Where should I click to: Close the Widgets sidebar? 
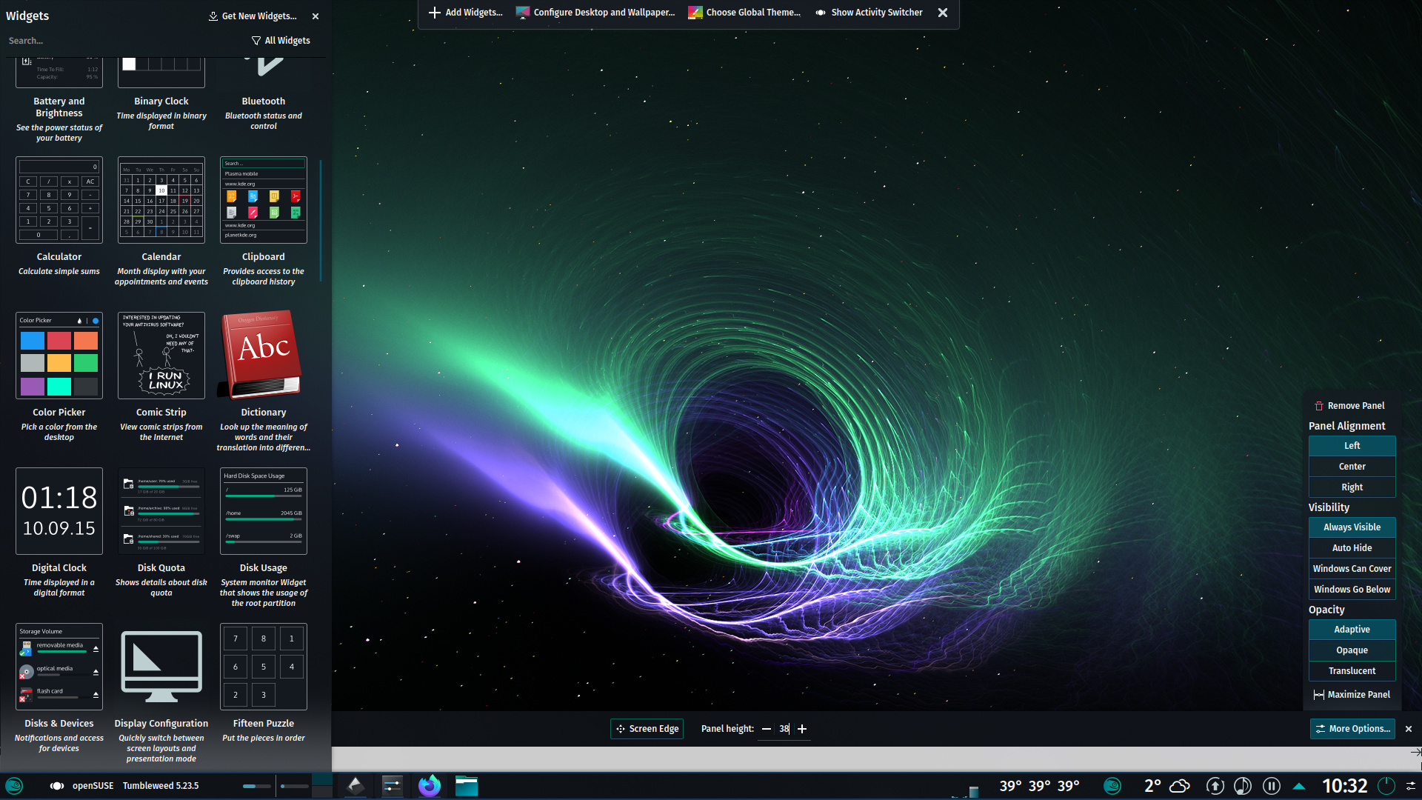click(x=316, y=16)
